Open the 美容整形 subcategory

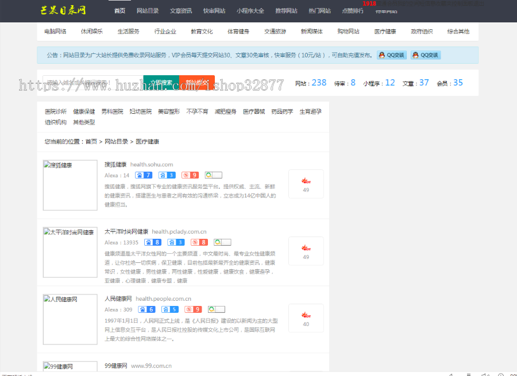click(x=169, y=112)
